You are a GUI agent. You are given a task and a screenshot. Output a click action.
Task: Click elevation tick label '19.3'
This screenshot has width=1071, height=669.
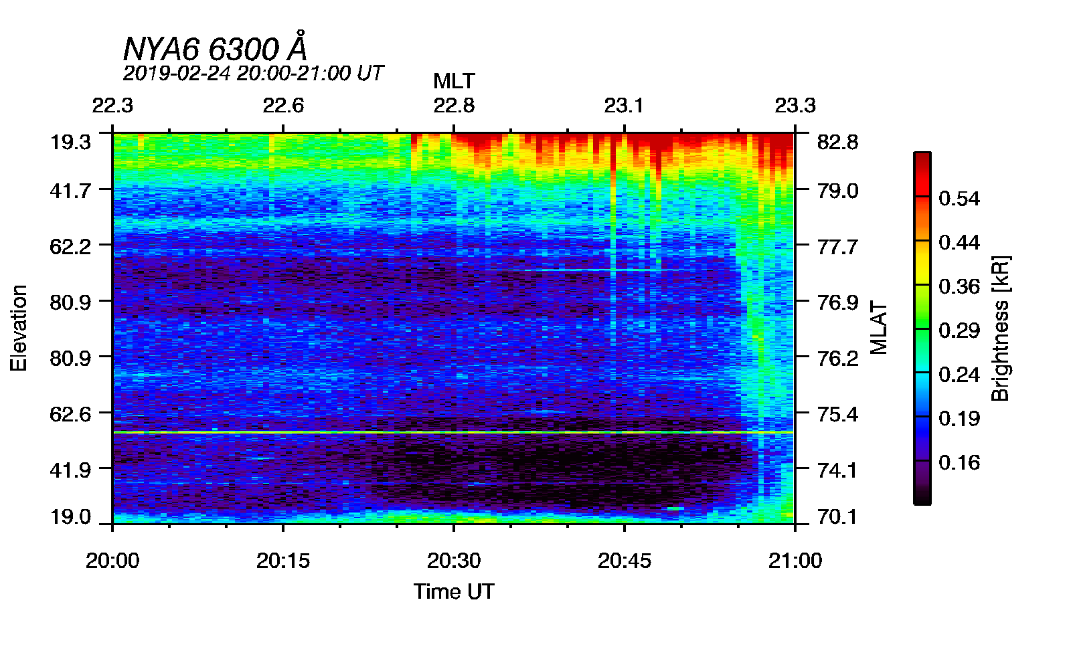pyautogui.click(x=70, y=142)
